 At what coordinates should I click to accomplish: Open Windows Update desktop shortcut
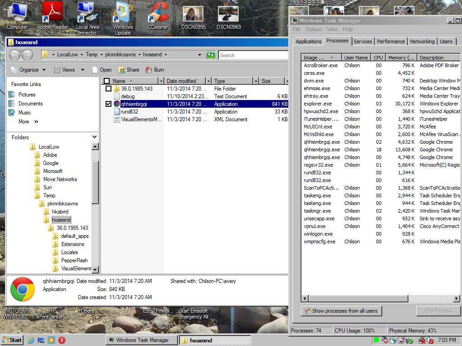click(123, 18)
